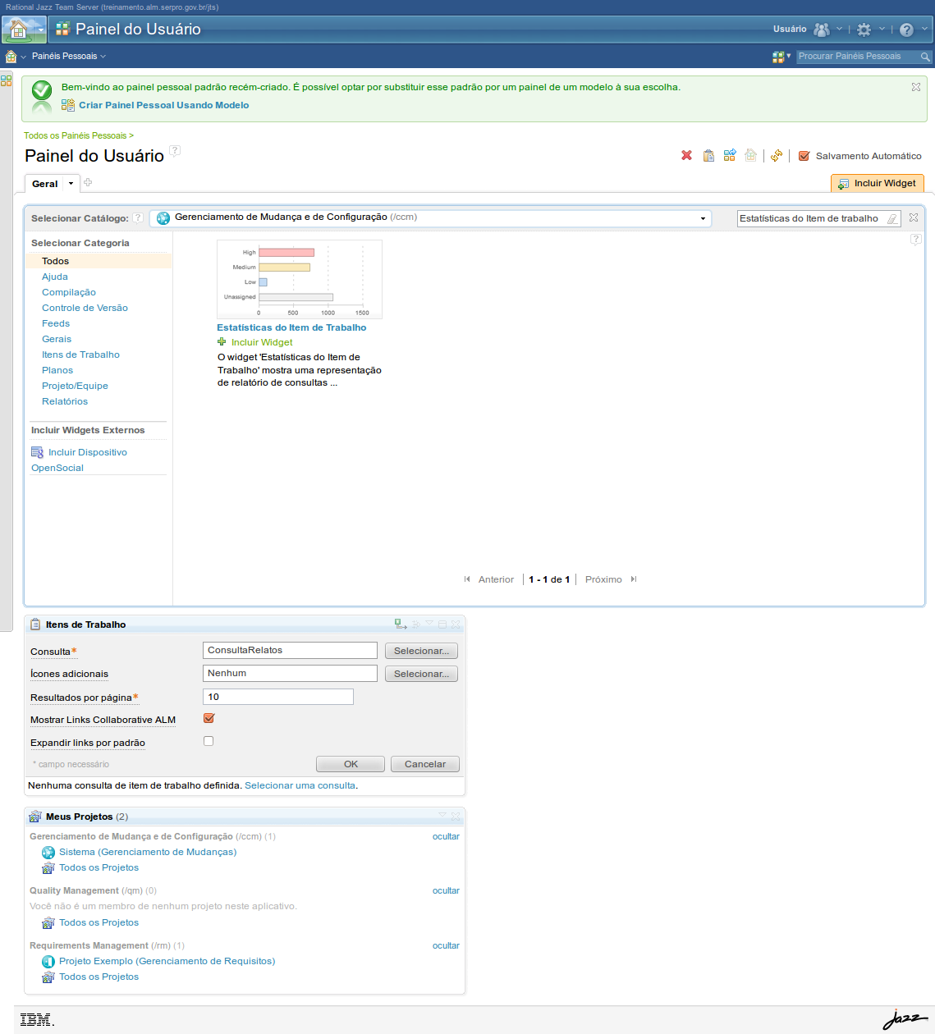Image resolution: width=935 pixels, height=1034 pixels.
Task: Click the dashboards grid icon beside search field
Action: pos(778,57)
